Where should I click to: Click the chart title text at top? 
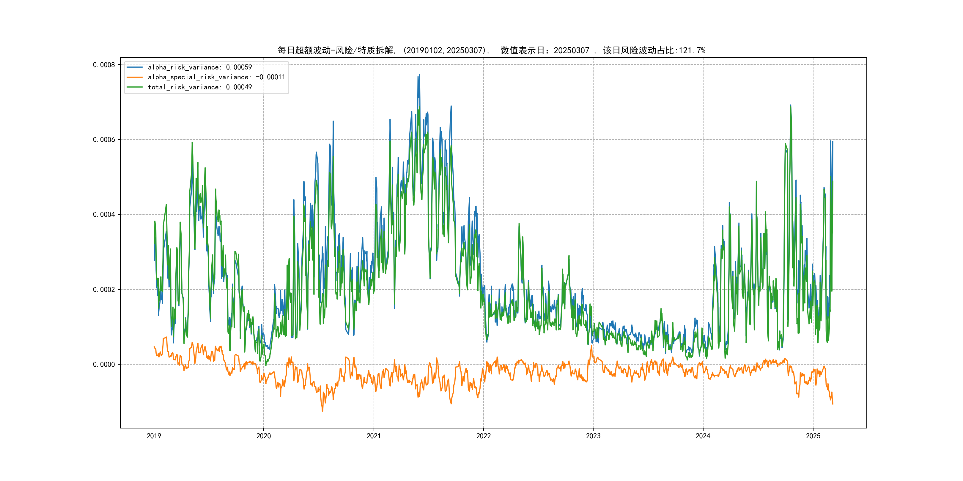pos(491,50)
